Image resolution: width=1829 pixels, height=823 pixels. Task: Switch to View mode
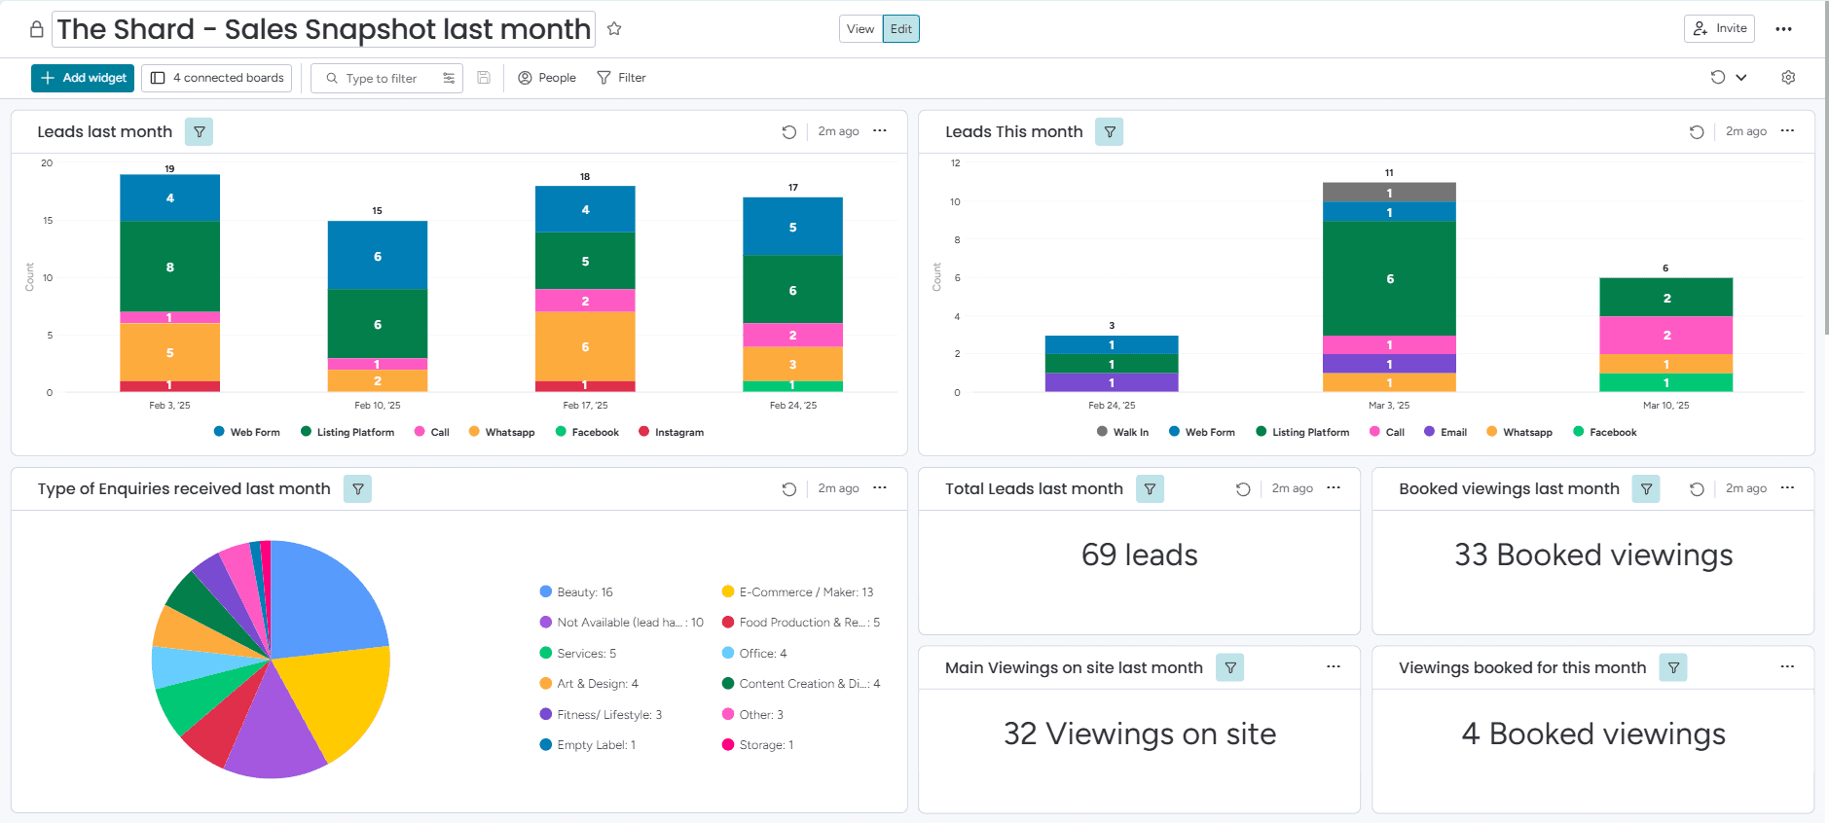point(860,29)
